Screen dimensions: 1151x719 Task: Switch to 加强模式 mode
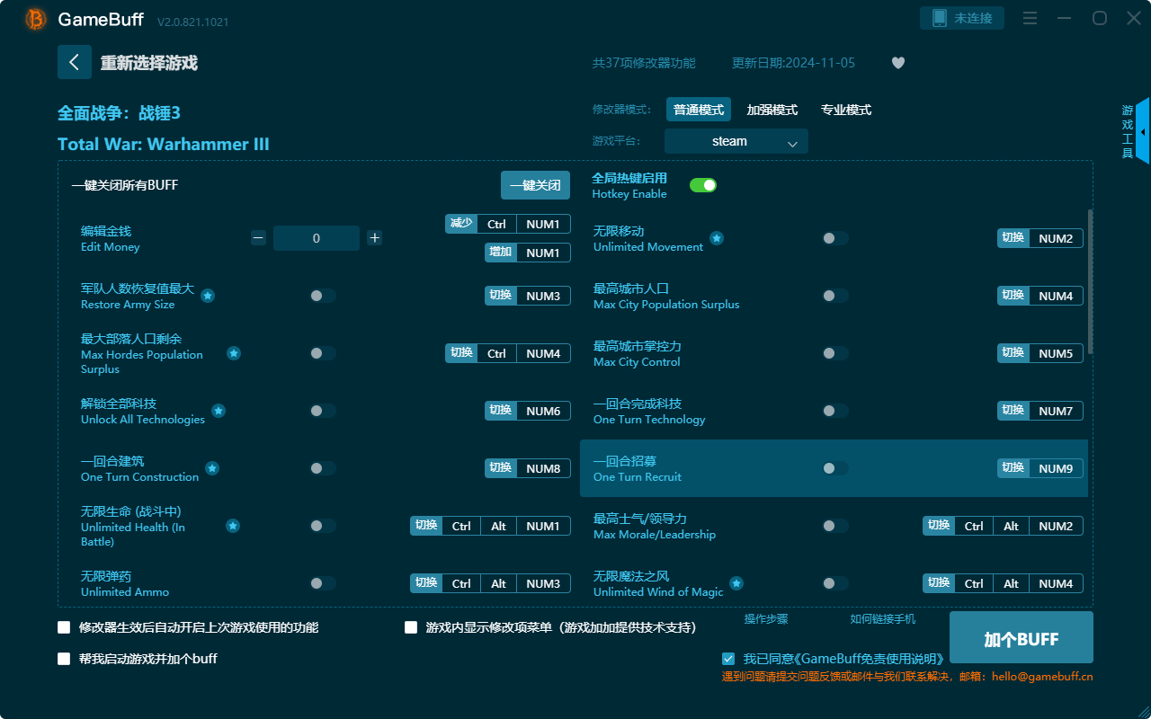(772, 109)
